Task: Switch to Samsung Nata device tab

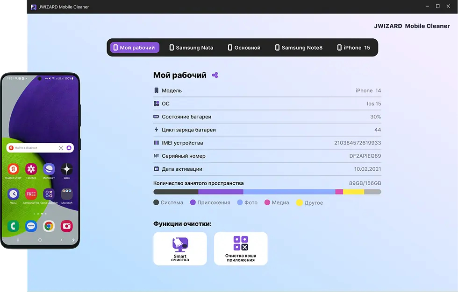Action: point(191,48)
